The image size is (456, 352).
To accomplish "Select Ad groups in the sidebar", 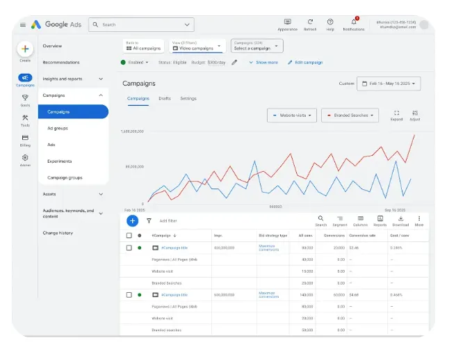I will tap(58, 128).
